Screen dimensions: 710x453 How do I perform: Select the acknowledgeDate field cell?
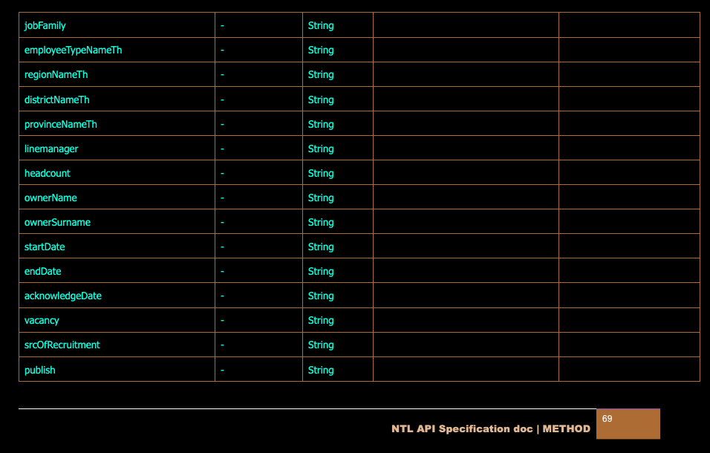pyautogui.click(x=63, y=296)
